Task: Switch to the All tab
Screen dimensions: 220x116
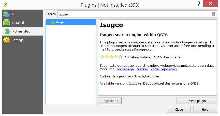Action: click(x=23, y=14)
